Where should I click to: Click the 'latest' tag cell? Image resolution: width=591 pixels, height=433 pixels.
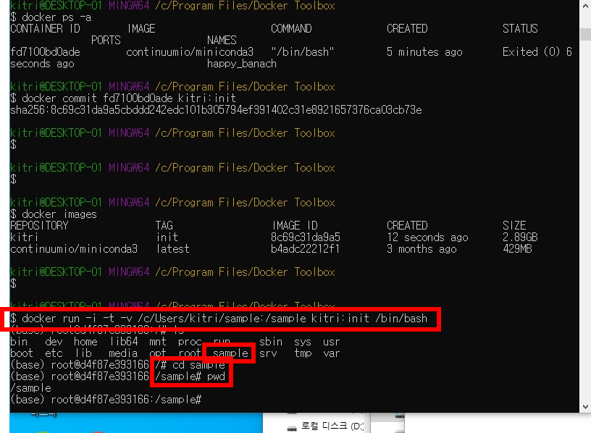tap(172, 249)
